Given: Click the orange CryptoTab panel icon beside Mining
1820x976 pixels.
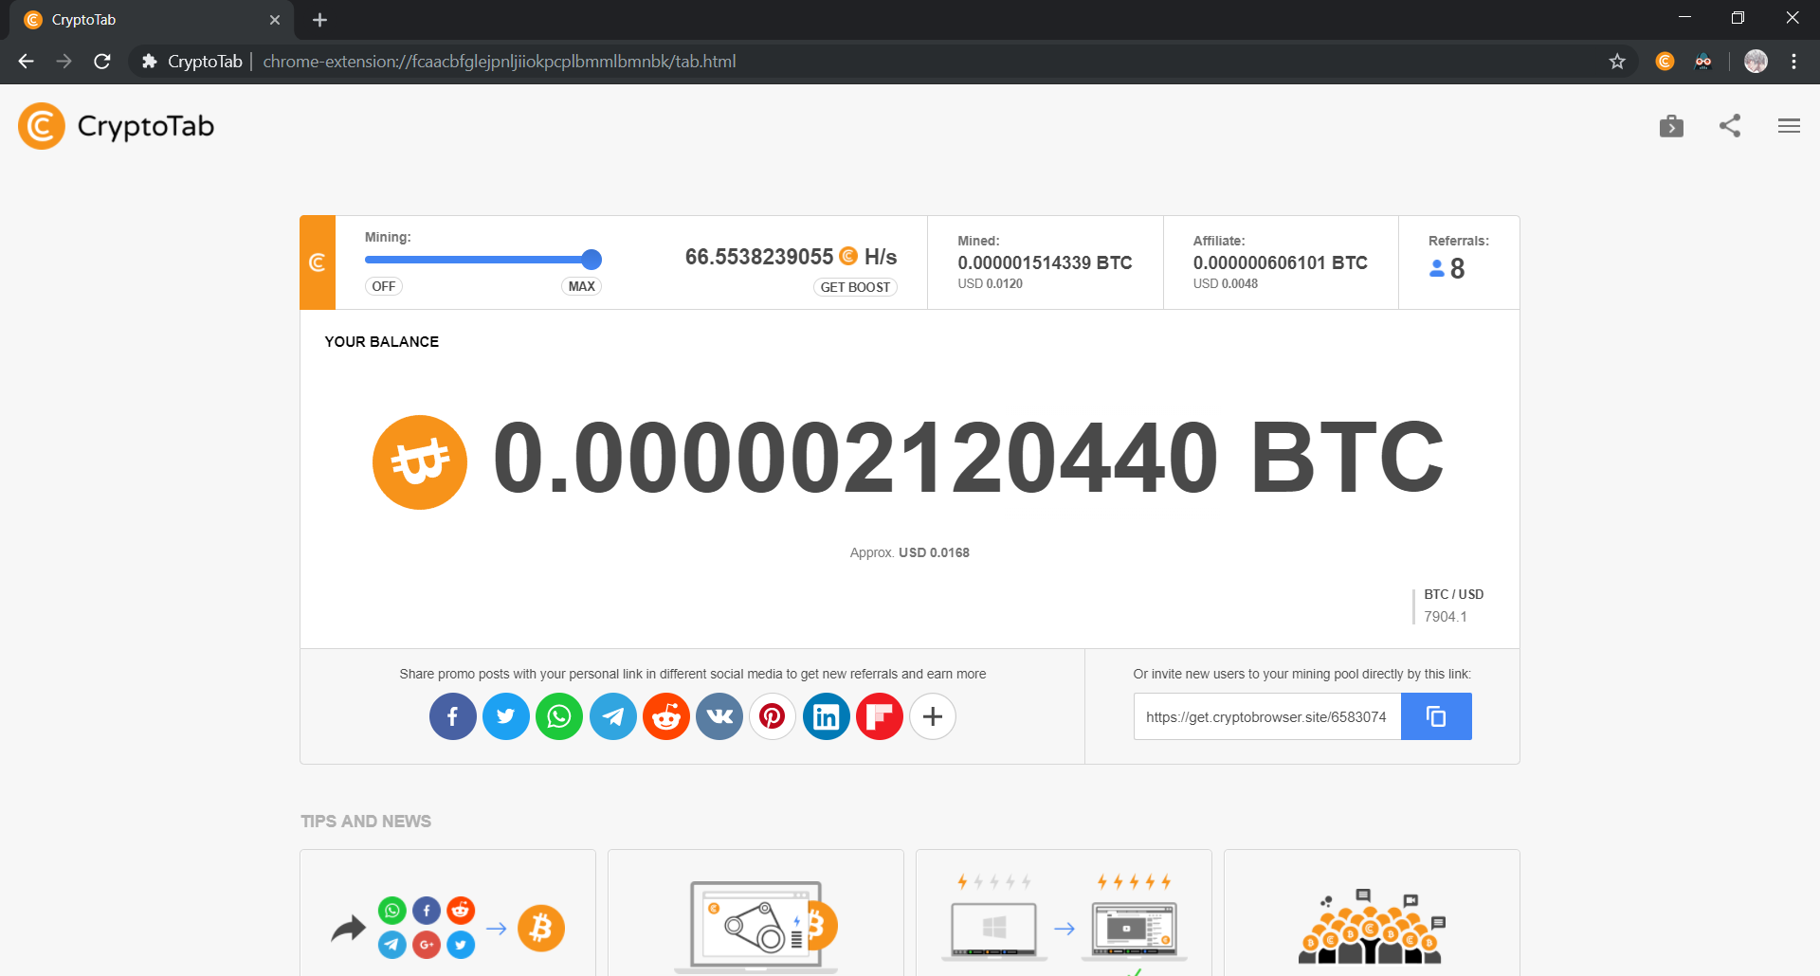Looking at the screenshot, I should [318, 262].
